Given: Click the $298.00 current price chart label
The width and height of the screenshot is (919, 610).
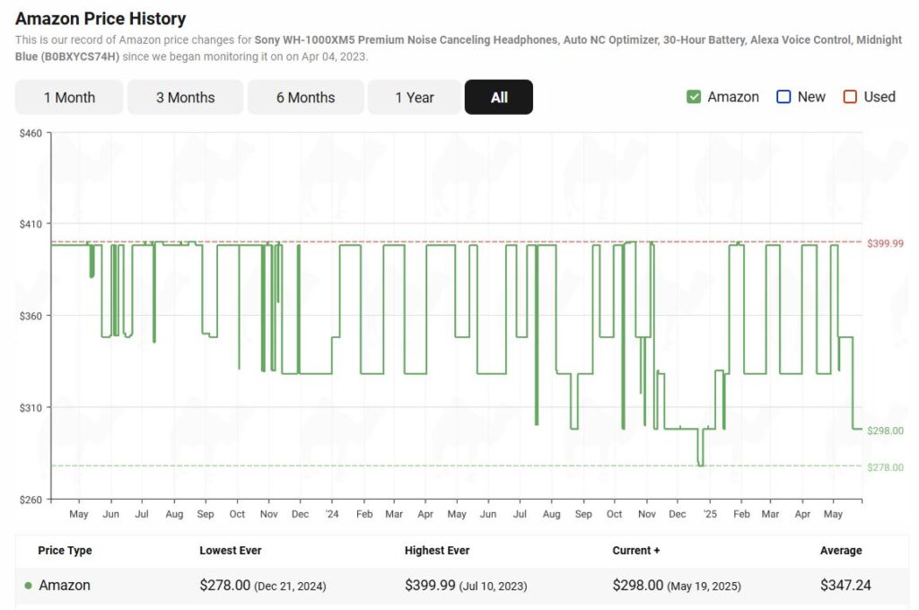Looking at the screenshot, I should pos(885,431).
